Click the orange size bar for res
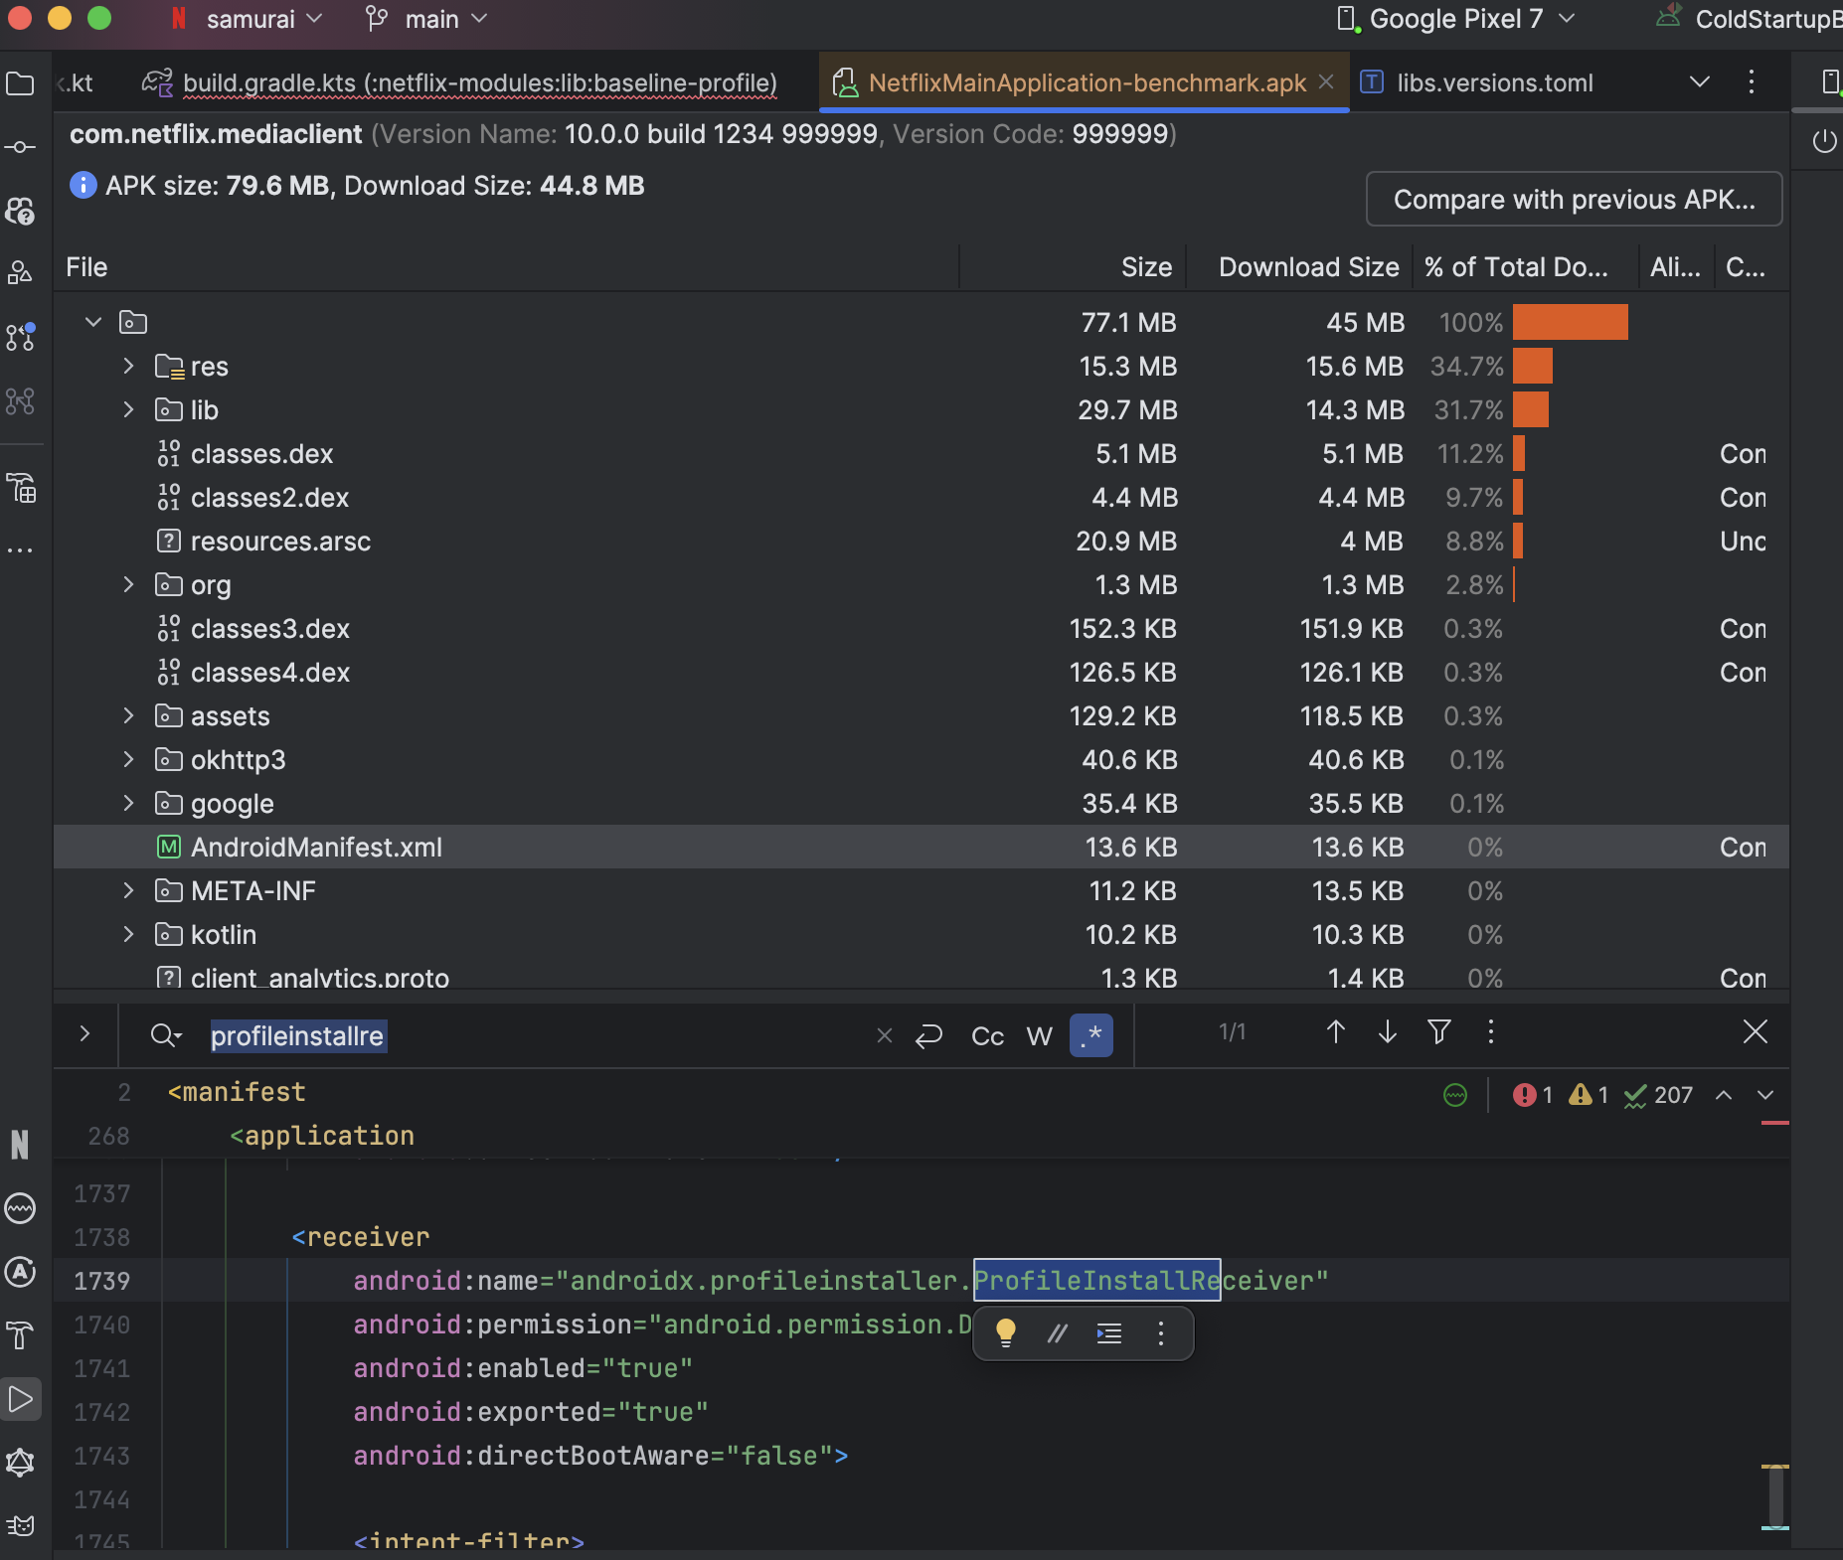This screenshot has width=1843, height=1560. coord(1532,367)
